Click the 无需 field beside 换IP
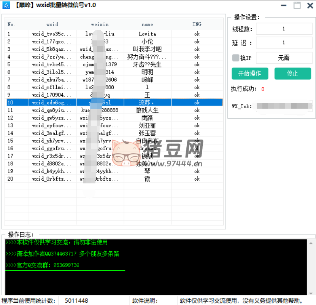Screen dimensions: 316x305 [284, 58]
